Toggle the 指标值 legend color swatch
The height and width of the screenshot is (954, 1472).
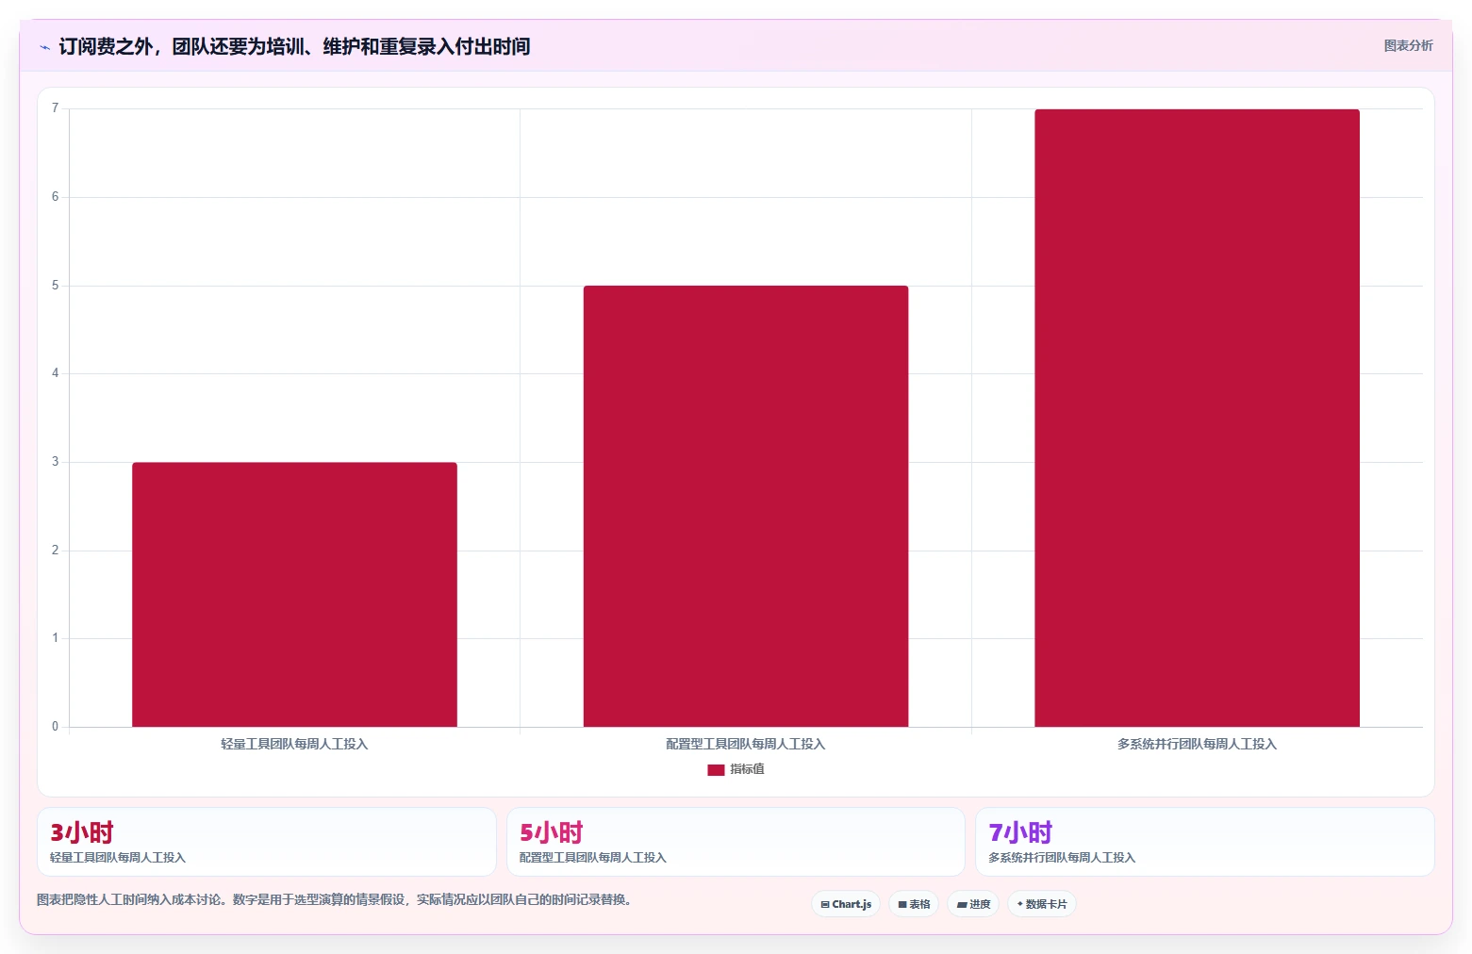click(x=716, y=769)
